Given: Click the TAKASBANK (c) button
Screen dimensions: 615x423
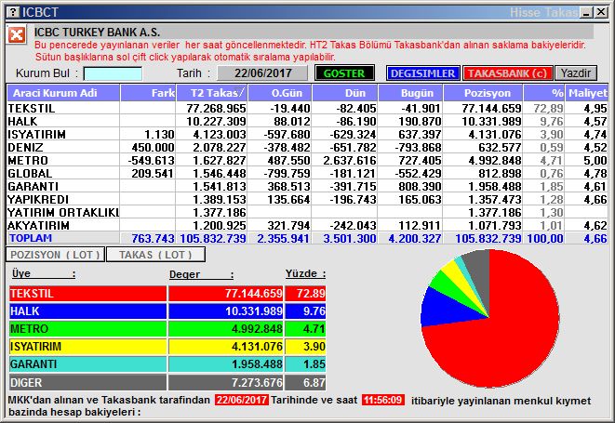Looking at the screenshot, I should click(x=507, y=73).
